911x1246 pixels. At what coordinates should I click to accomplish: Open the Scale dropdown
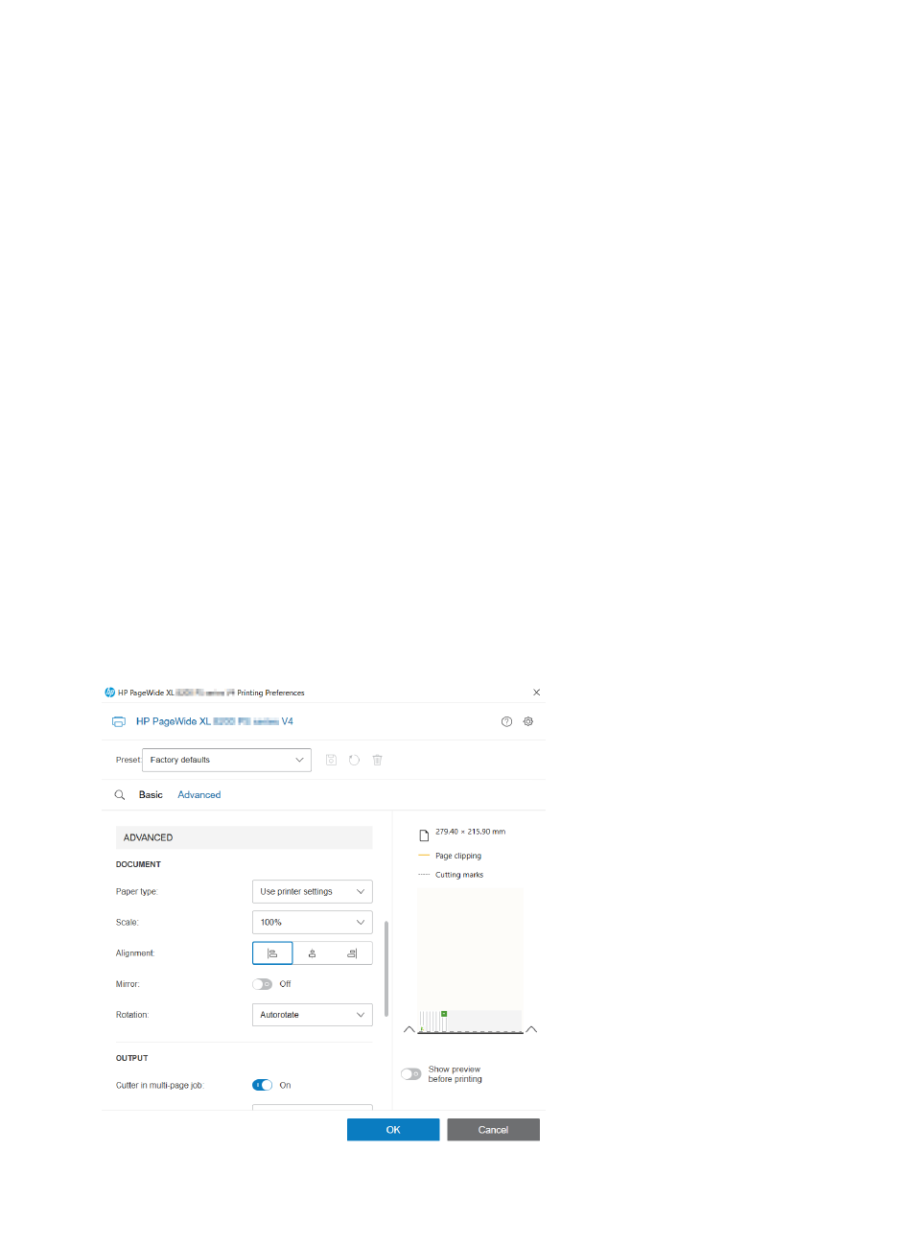point(312,923)
